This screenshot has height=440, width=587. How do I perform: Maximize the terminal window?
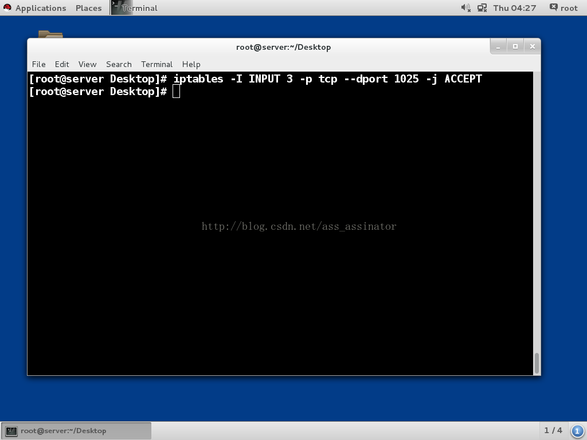pos(515,47)
